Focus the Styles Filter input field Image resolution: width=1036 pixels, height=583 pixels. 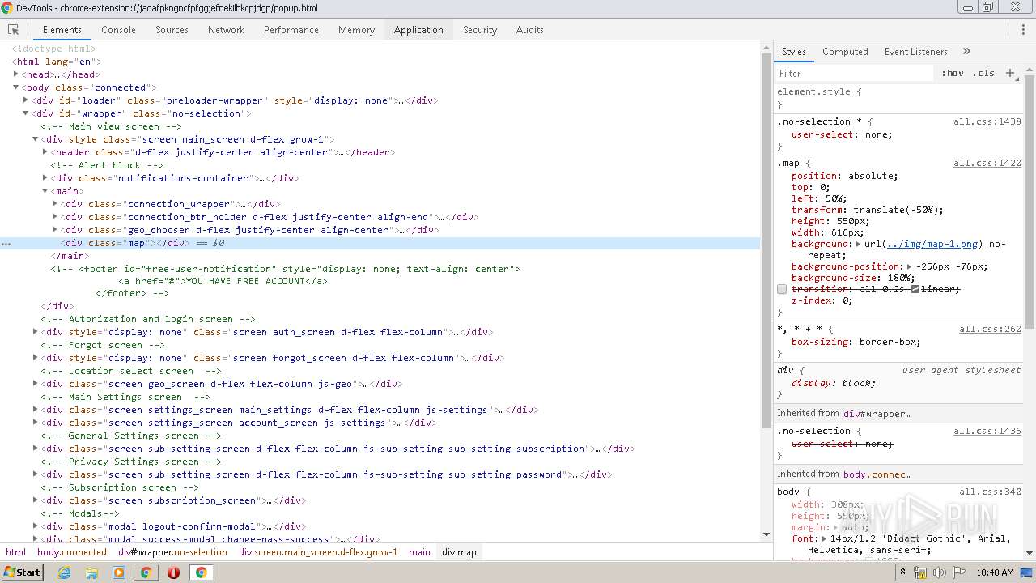coord(856,73)
